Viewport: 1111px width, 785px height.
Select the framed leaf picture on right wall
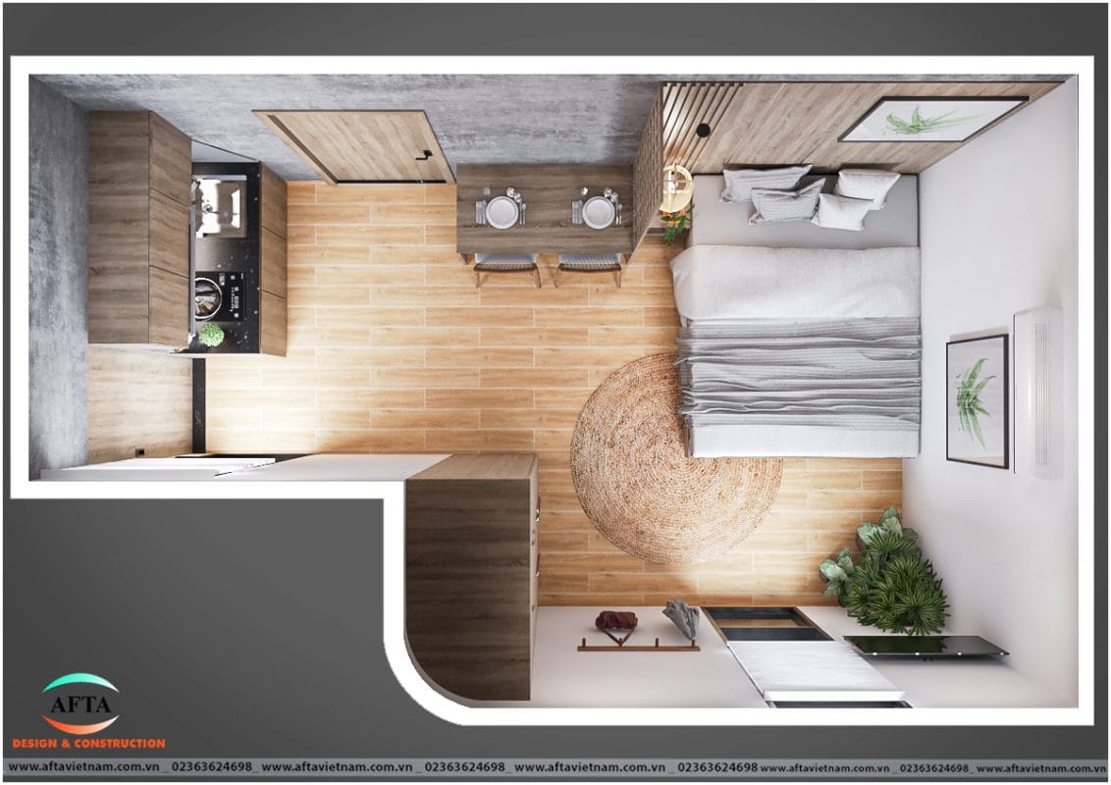[x=977, y=400]
